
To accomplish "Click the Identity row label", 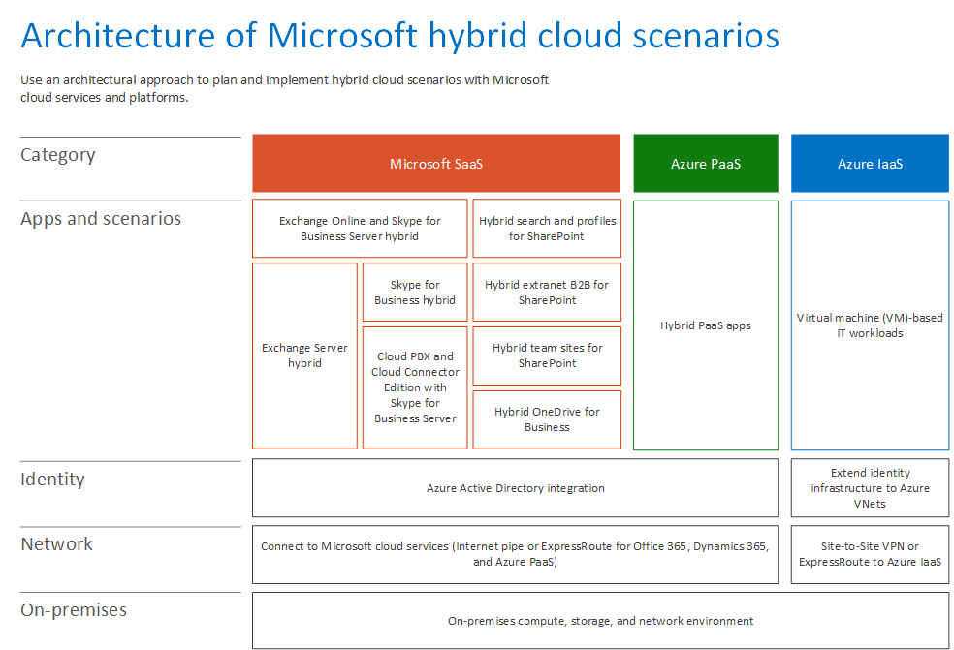I will (53, 480).
